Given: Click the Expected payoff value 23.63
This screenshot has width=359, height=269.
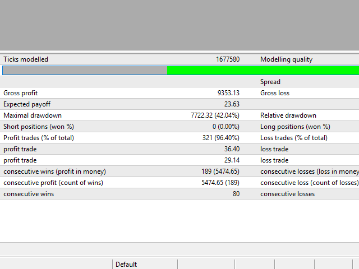Looking at the screenshot, I should (232, 104).
